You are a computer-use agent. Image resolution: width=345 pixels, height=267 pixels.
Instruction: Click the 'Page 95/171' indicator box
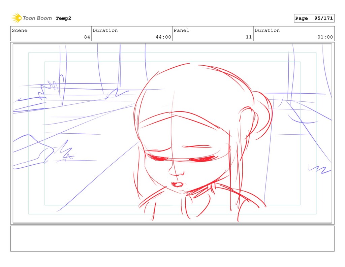[x=314, y=18]
